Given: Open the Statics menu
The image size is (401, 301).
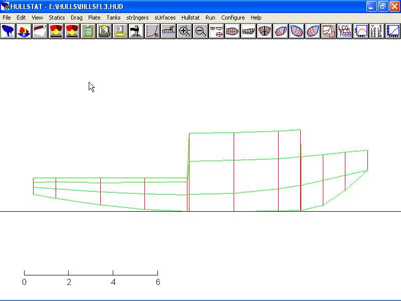Looking at the screenshot, I should (x=57, y=18).
